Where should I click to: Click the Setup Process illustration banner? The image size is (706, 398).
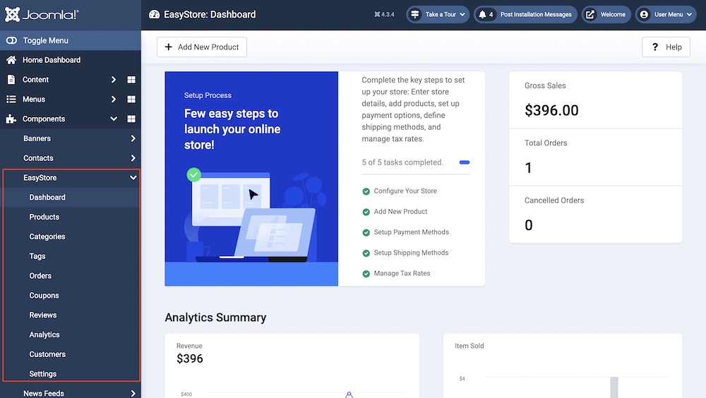point(251,179)
